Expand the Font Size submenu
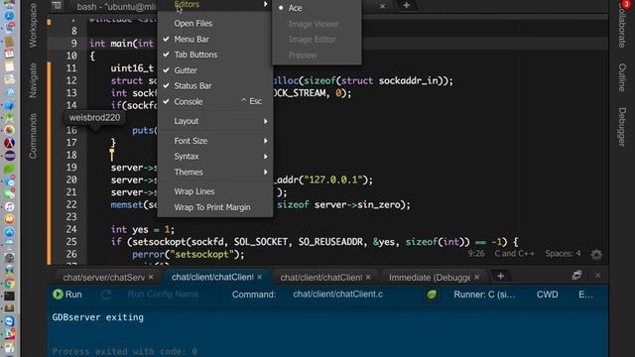 pos(215,141)
